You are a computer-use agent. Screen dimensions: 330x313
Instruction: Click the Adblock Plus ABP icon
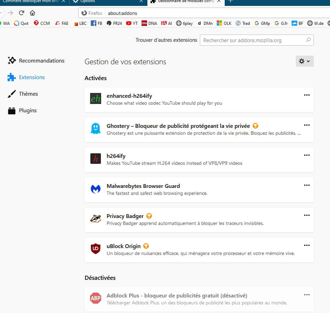pos(96,298)
